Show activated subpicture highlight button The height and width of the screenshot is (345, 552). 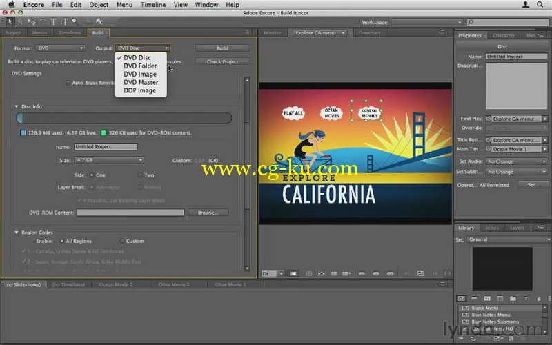pos(390,273)
